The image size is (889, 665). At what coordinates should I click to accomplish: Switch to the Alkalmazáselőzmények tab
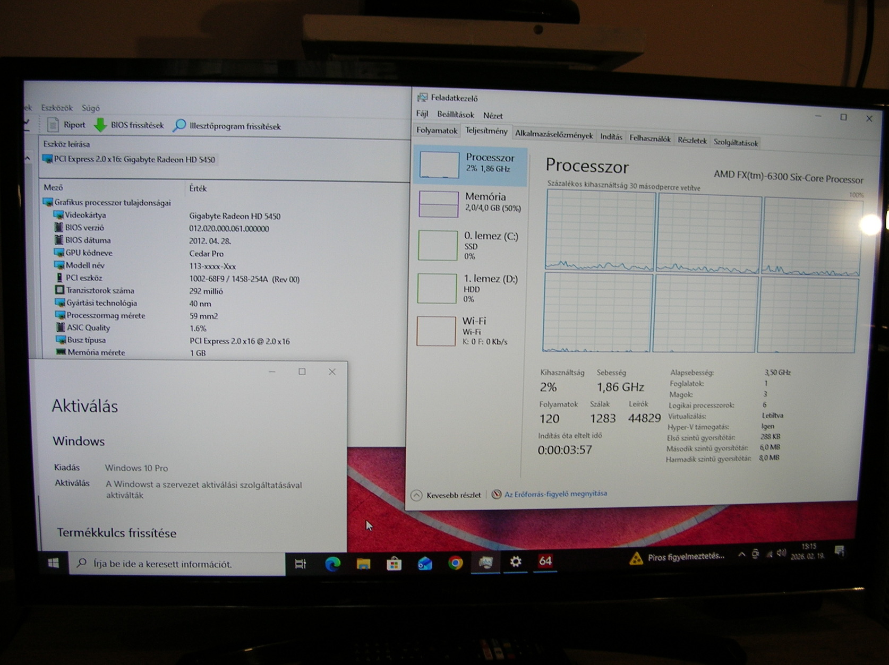(x=554, y=135)
